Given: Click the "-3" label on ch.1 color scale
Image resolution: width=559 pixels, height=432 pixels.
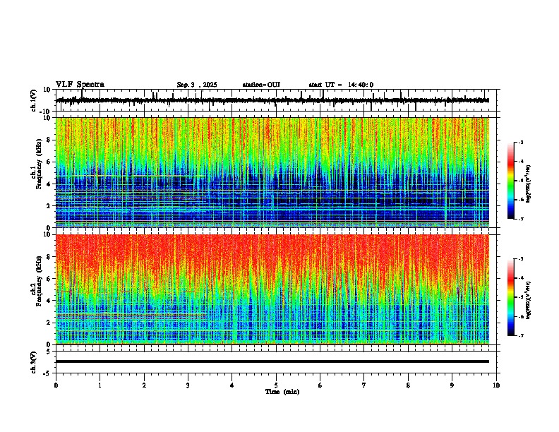Looking at the screenshot, I should 520,142.
